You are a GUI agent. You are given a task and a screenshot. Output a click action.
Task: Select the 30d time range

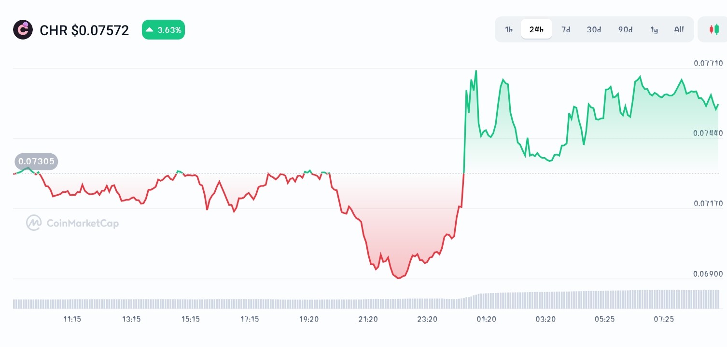coord(594,29)
